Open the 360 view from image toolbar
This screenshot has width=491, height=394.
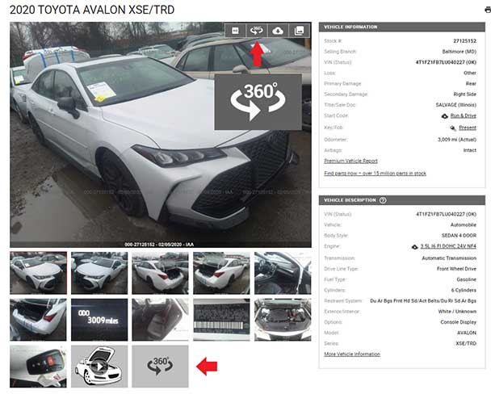click(257, 31)
